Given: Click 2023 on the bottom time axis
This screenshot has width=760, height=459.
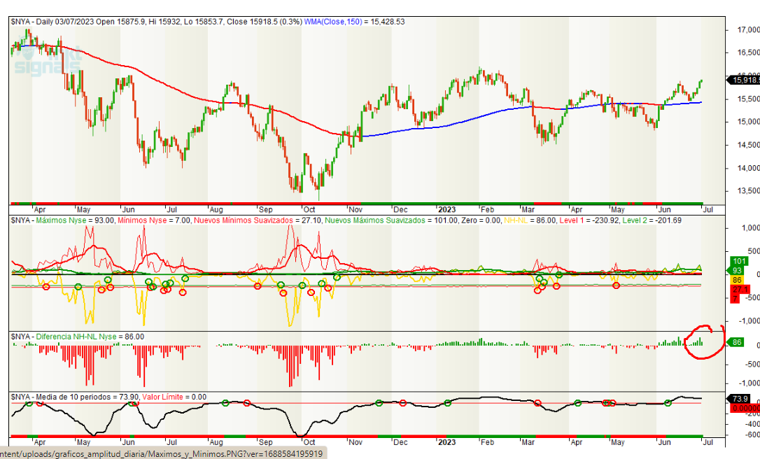Looking at the screenshot, I should coord(447,442).
